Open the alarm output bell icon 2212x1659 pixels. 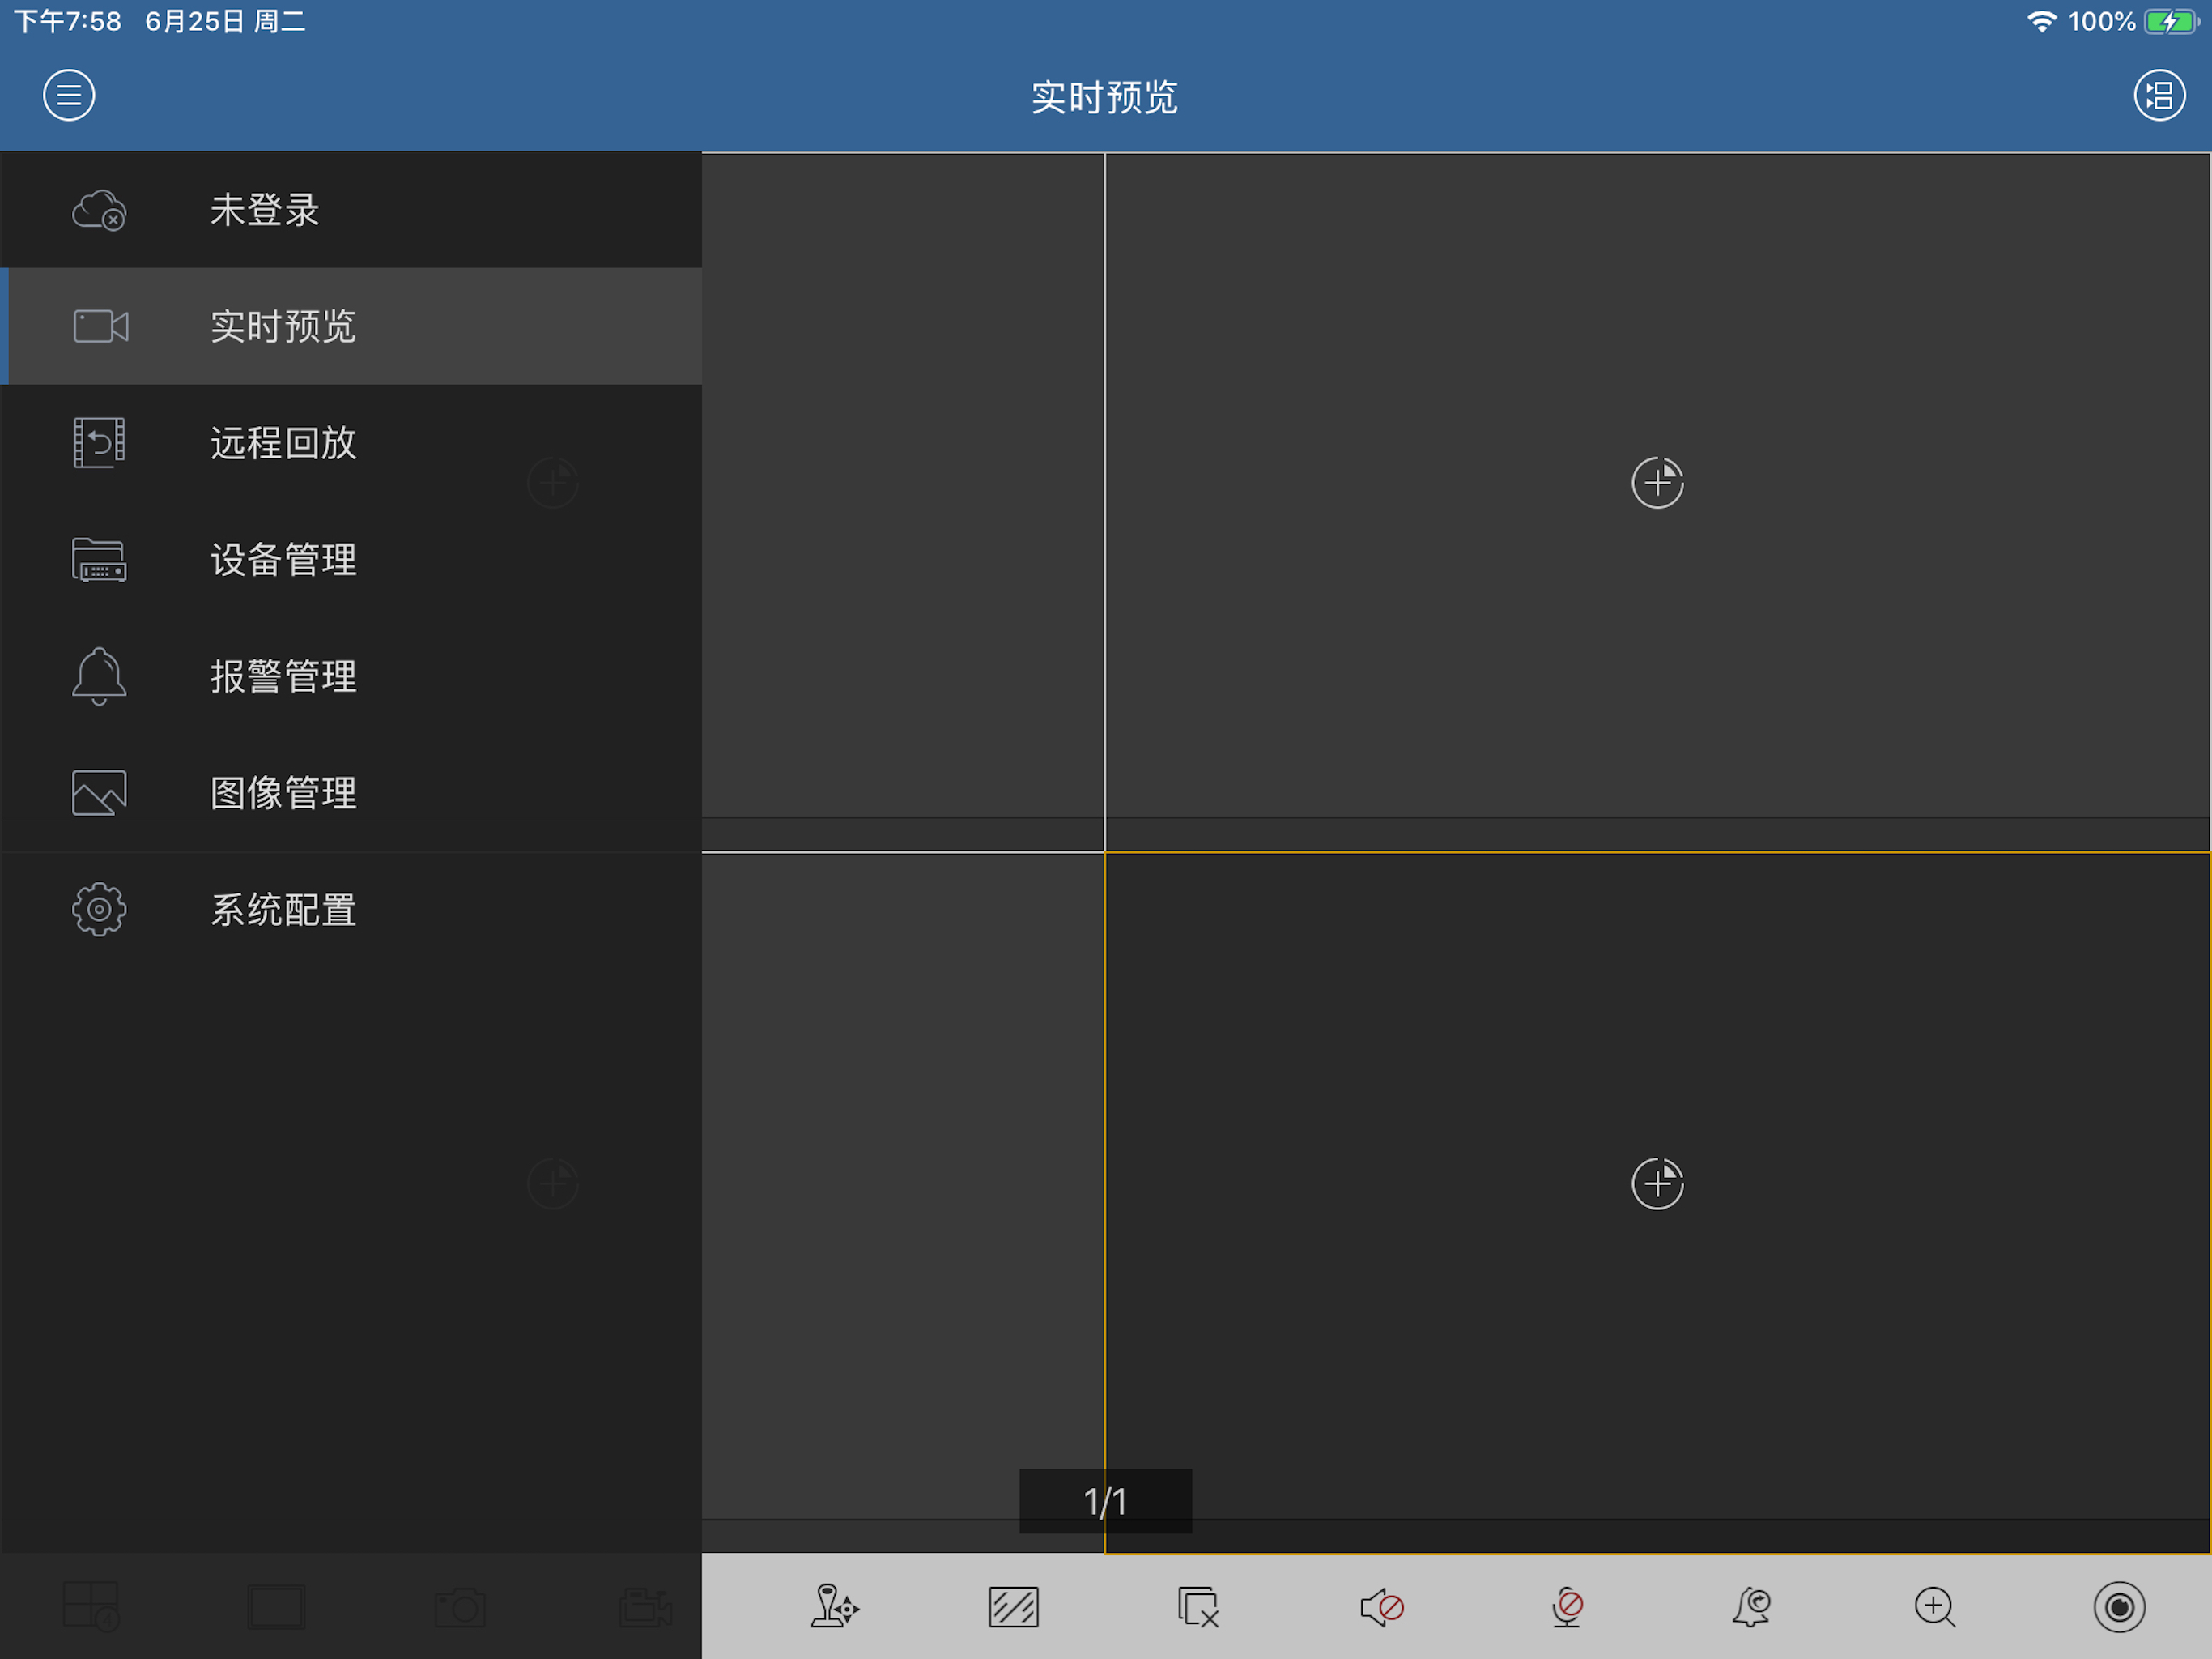[x=1751, y=1607]
